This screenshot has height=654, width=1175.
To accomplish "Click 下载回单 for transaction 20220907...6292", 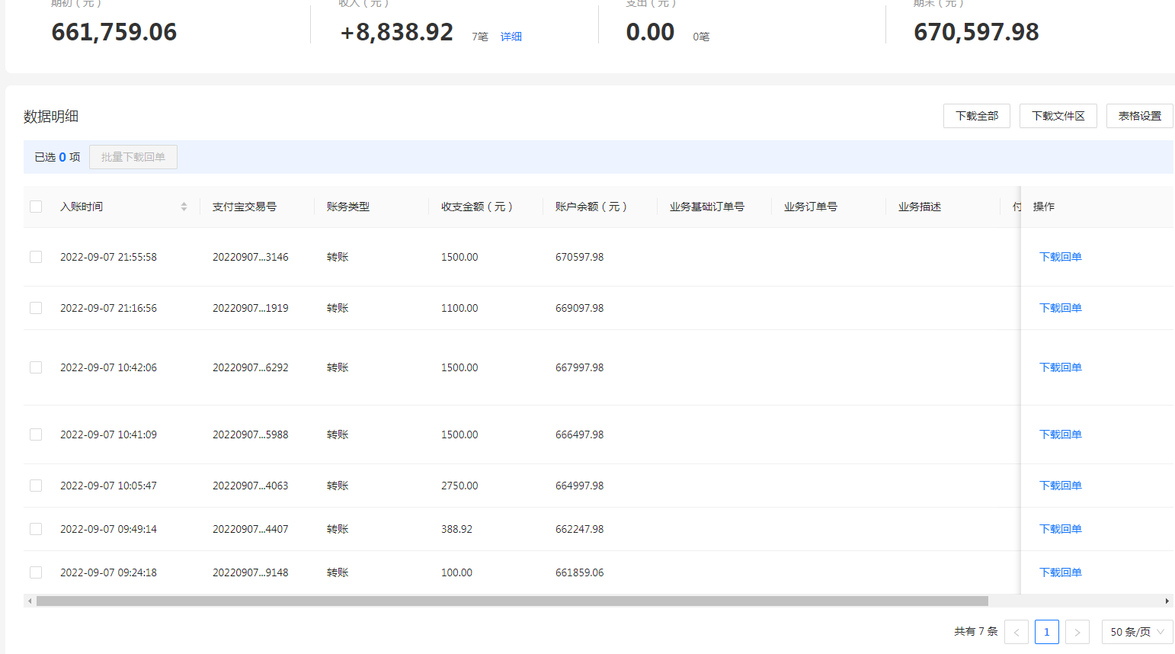I will pos(1060,367).
